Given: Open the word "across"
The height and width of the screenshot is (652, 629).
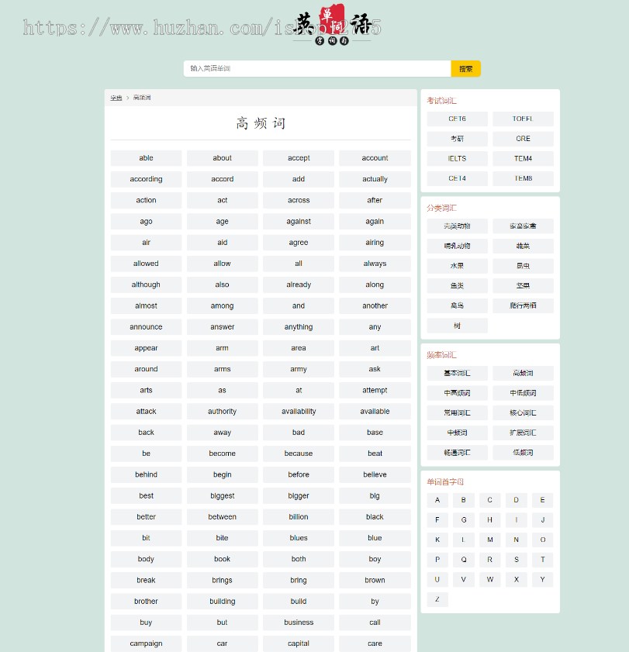Looking at the screenshot, I should pyautogui.click(x=299, y=201).
